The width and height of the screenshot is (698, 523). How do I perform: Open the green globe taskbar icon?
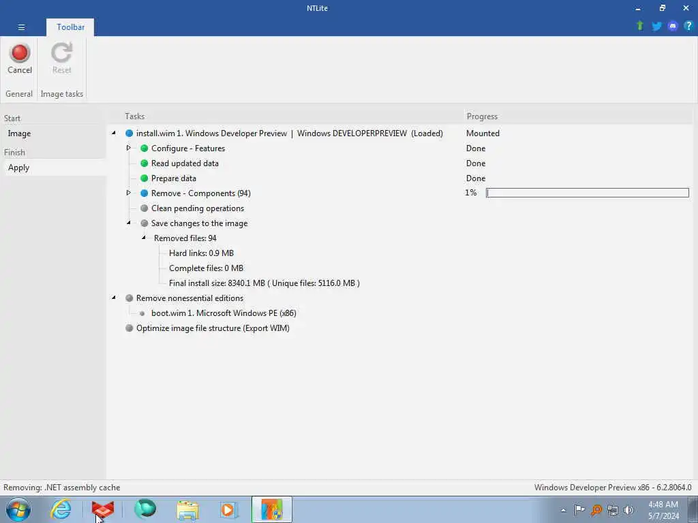tap(145, 509)
